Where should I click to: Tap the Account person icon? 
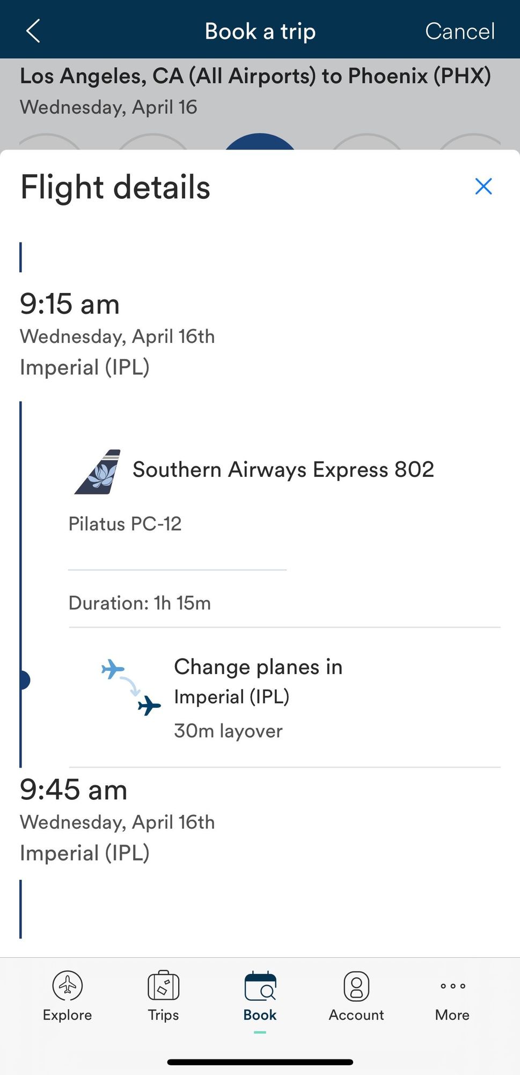click(356, 986)
